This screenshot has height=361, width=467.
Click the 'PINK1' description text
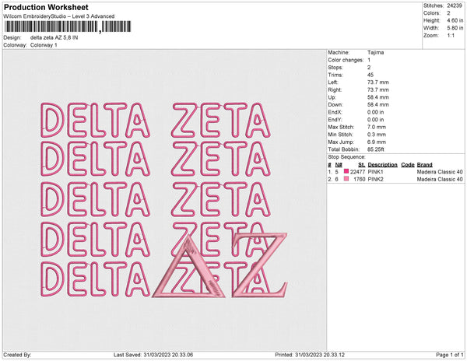point(376,172)
